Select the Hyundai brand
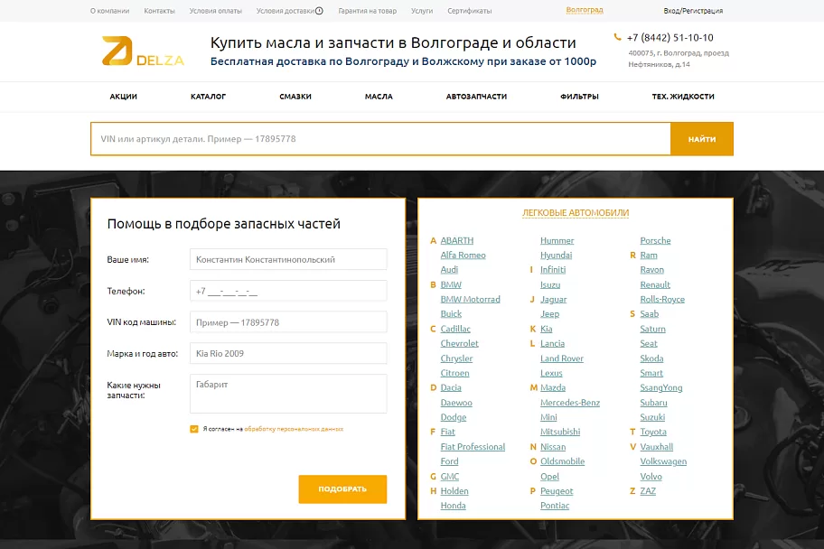The image size is (824, 549). [x=556, y=256]
